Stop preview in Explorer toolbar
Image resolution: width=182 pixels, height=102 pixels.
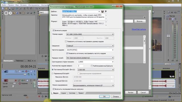pos(31,13)
